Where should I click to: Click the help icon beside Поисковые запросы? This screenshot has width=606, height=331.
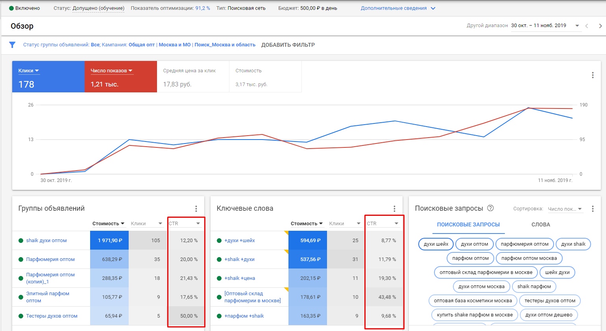490,208
